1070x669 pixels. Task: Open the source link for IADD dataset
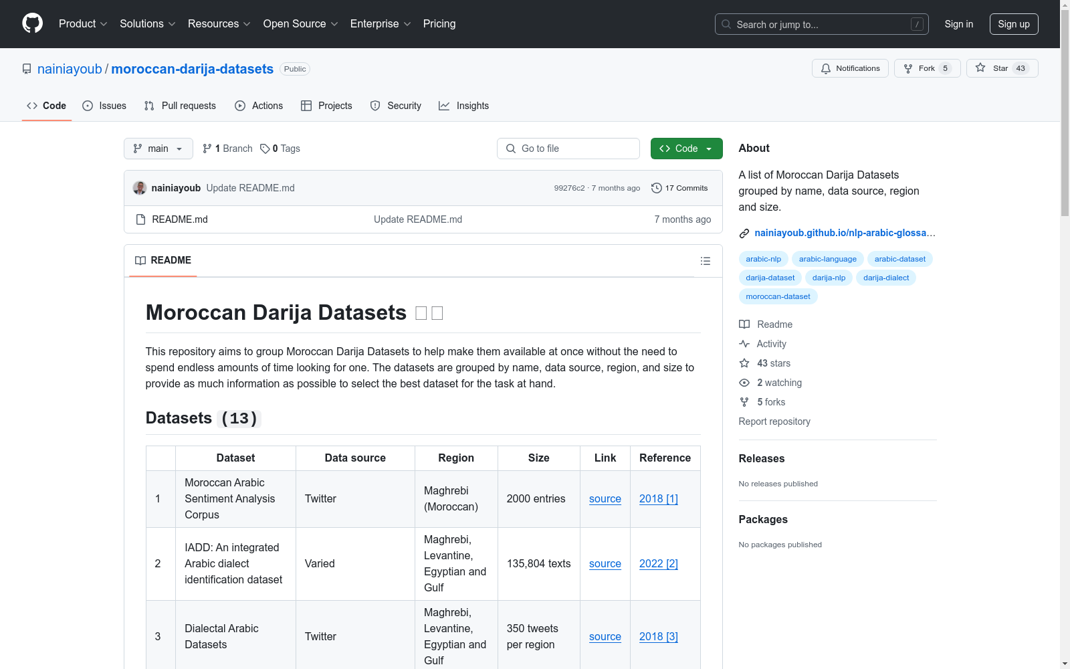(x=605, y=564)
